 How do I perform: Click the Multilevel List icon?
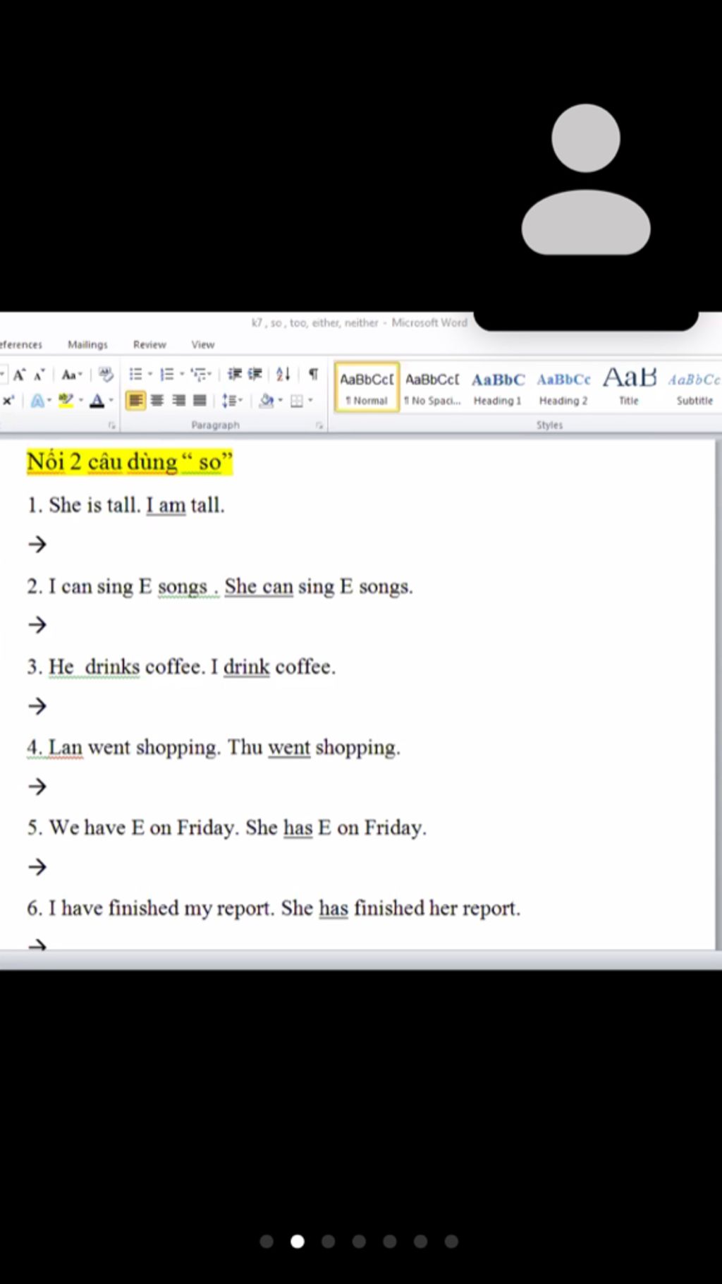(x=197, y=374)
